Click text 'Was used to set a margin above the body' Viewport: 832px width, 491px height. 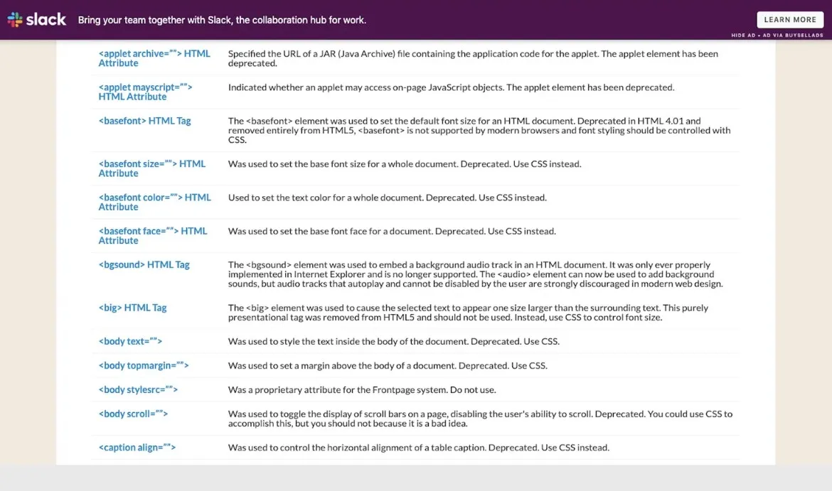click(x=388, y=365)
